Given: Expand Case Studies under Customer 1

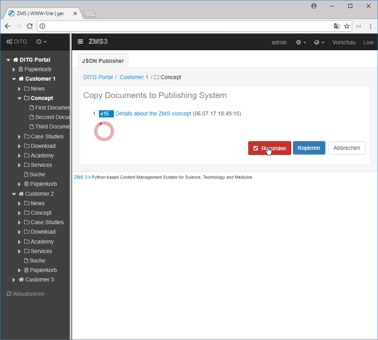Looking at the screenshot, I should (x=19, y=136).
